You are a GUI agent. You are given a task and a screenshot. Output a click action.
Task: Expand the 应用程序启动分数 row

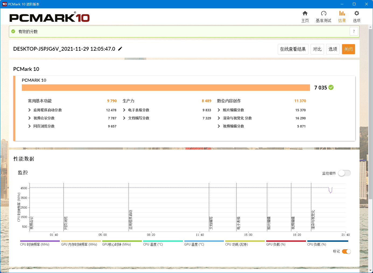[30, 110]
